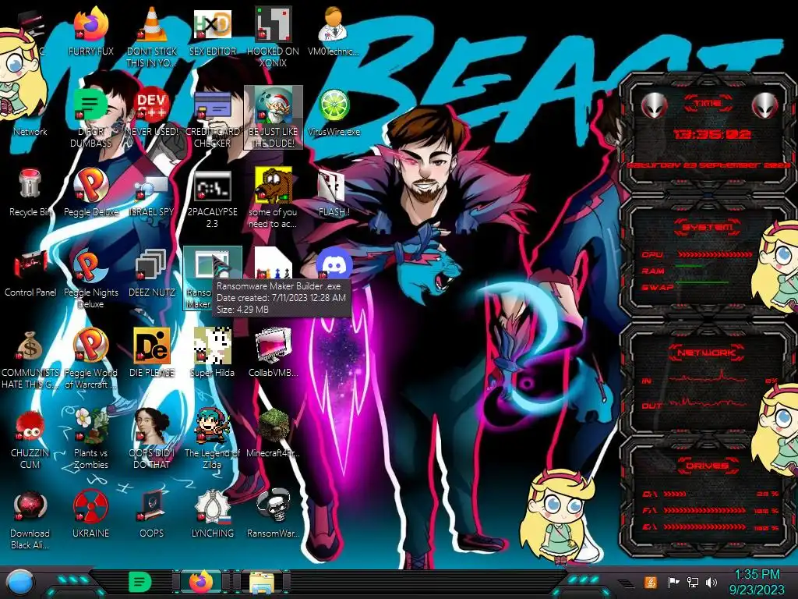The image size is (798, 599).
Task: Open the green pinned app on taskbar
Action: (x=139, y=582)
